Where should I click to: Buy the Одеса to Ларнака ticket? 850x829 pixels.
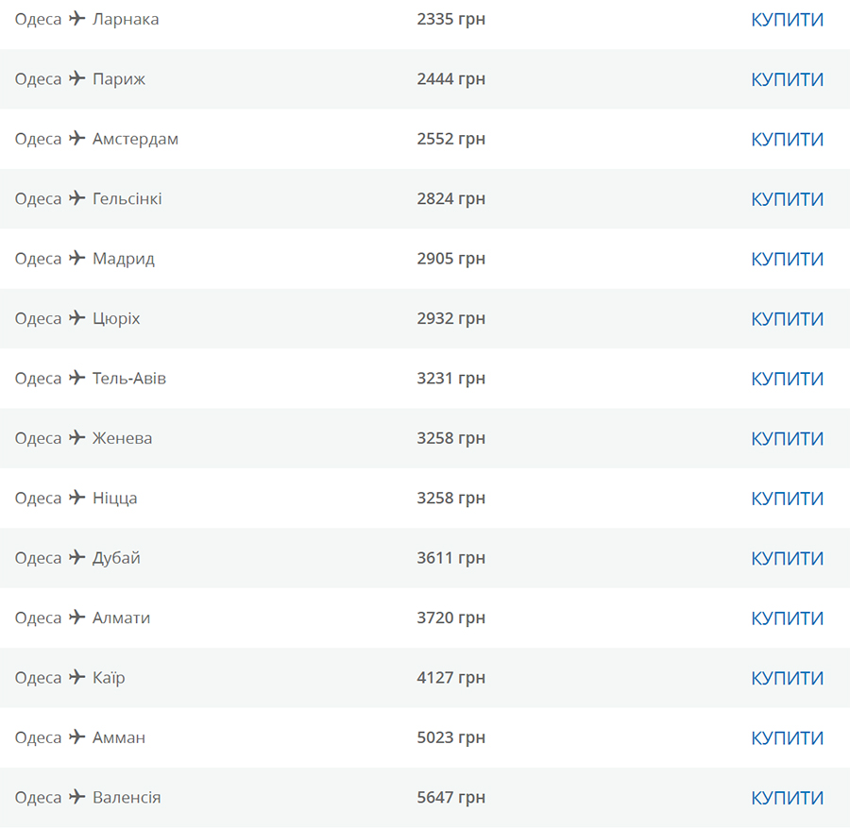(x=787, y=20)
